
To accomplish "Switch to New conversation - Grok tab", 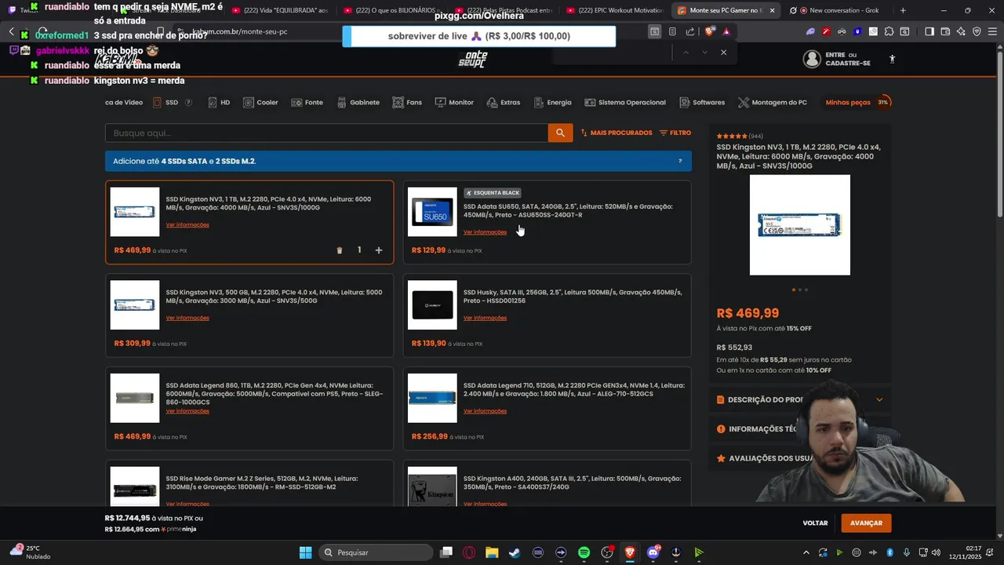I will (x=837, y=10).
